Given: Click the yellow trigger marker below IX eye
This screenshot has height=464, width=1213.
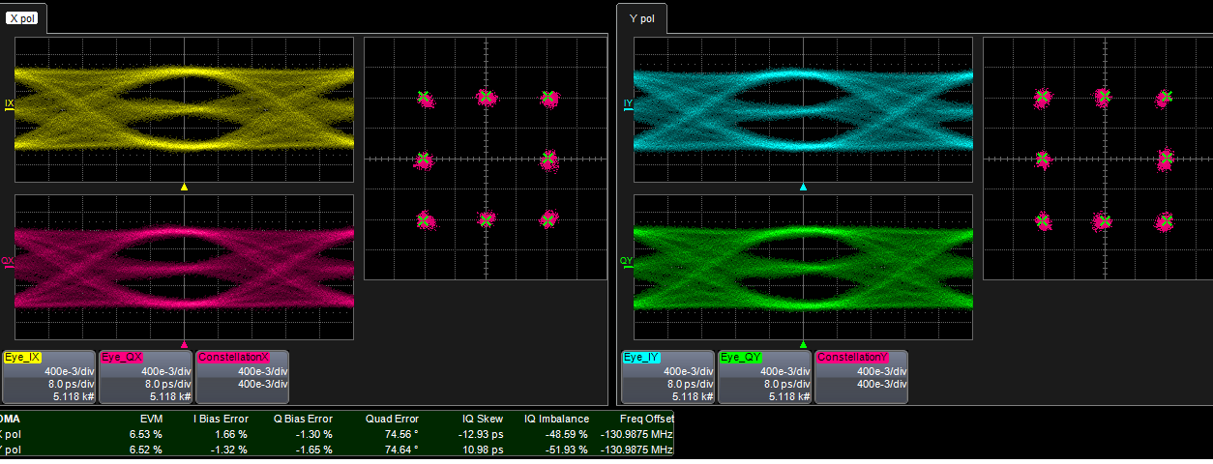Looking at the screenshot, I should pyautogui.click(x=184, y=187).
